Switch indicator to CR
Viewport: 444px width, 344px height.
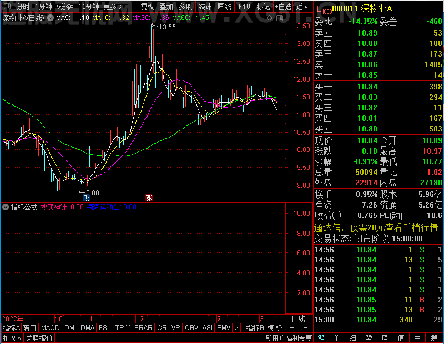coord(162,328)
